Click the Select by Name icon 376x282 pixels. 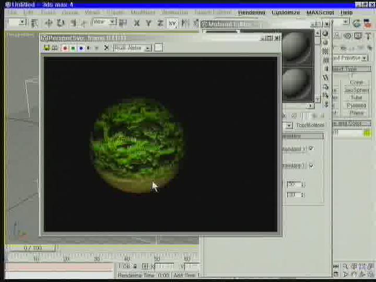coord(34,23)
